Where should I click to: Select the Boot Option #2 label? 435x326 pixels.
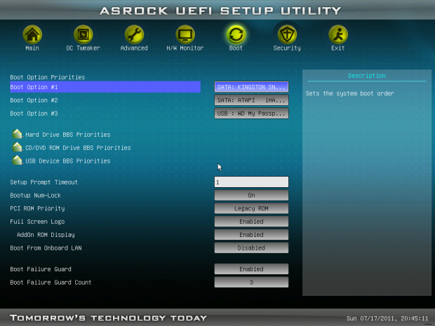(34, 100)
